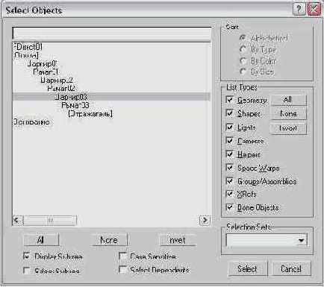Toggle the Shapes list type checkbox
The height and width of the screenshot is (287, 324).
(229, 113)
